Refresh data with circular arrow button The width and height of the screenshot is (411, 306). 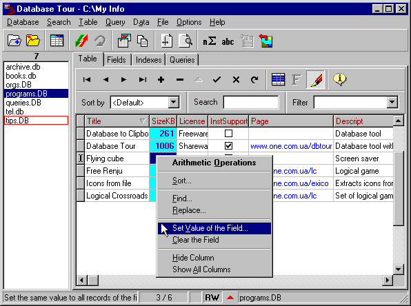click(x=254, y=79)
